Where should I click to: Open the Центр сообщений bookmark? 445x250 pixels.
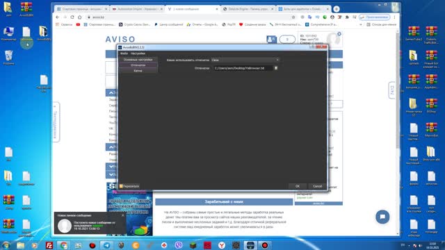(x=168, y=25)
